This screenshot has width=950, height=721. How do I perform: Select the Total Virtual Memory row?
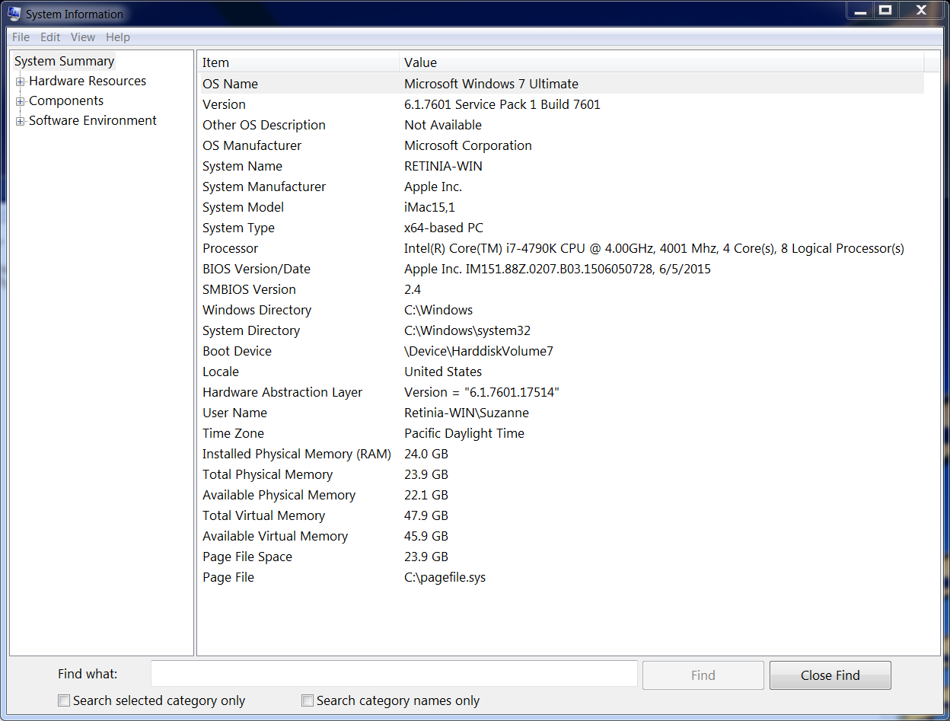[562, 515]
